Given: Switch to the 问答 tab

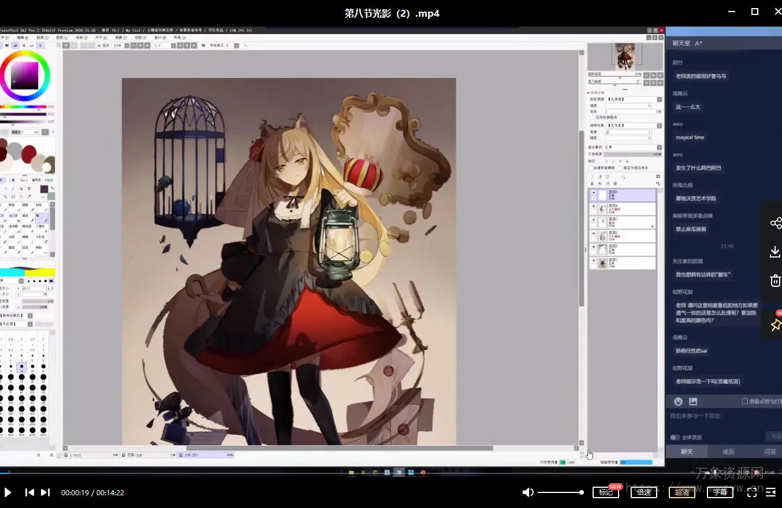Looking at the screenshot, I should pos(770,451).
